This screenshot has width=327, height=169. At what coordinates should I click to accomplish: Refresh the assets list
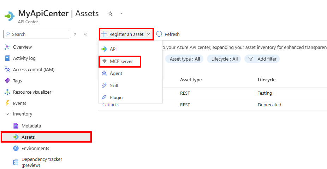168,34
